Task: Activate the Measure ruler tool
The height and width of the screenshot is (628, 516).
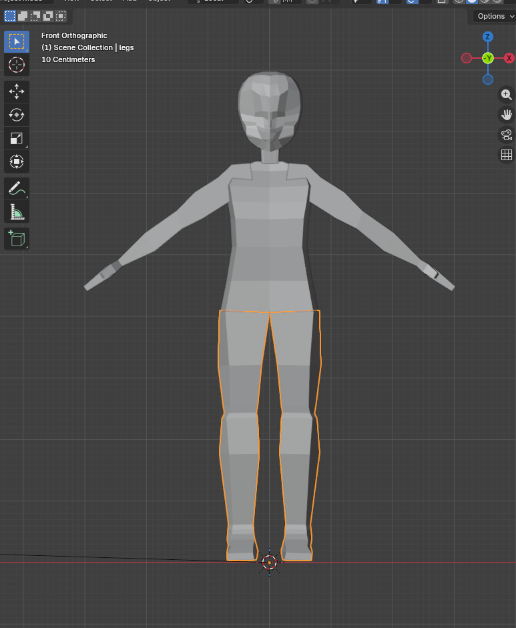Action: pyautogui.click(x=17, y=212)
